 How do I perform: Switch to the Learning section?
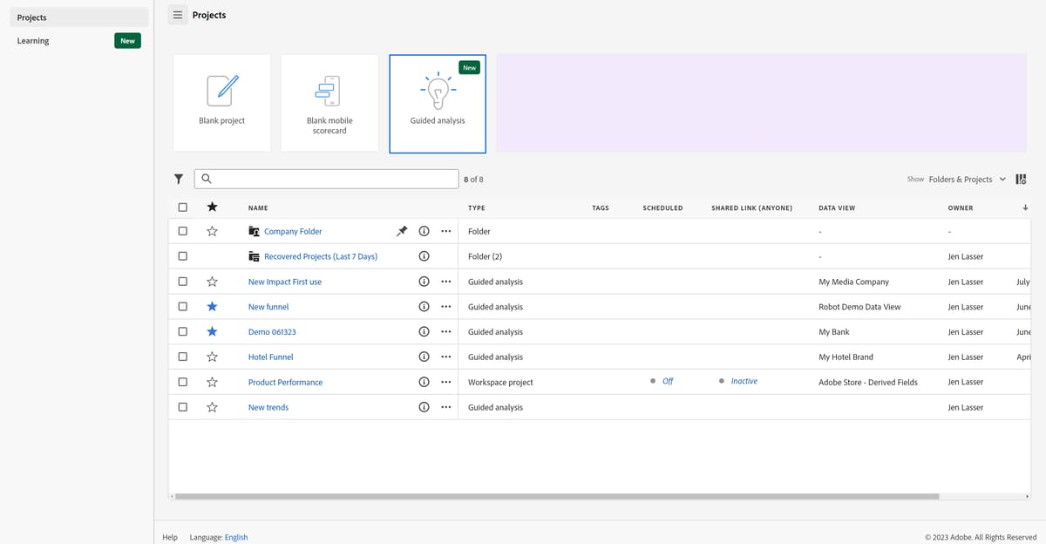tap(32, 40)
